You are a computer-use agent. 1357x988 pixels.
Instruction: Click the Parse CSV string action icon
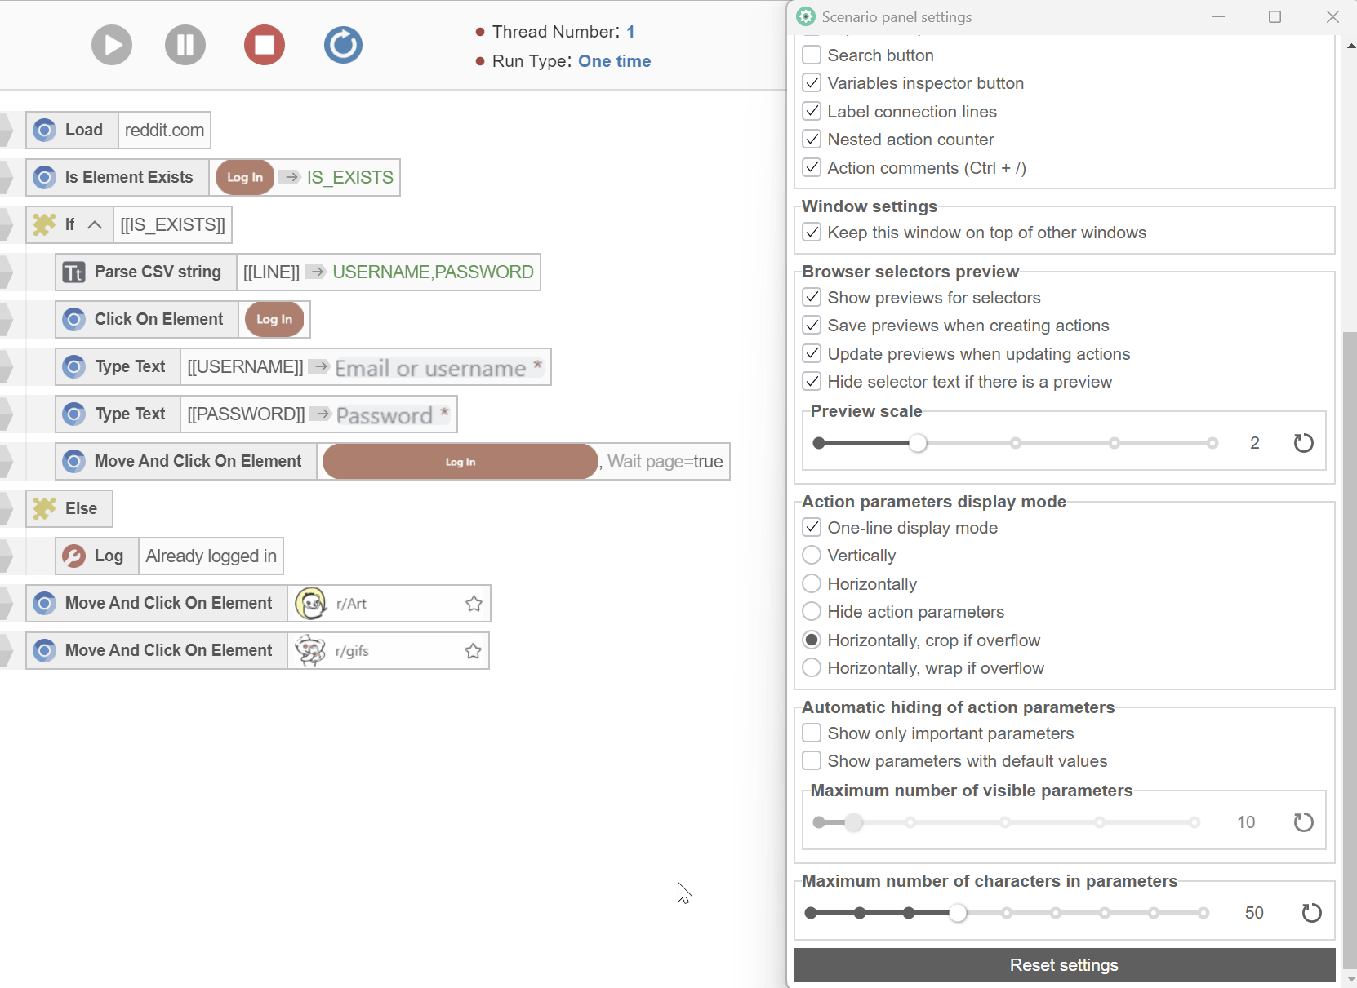coord(74,272)
